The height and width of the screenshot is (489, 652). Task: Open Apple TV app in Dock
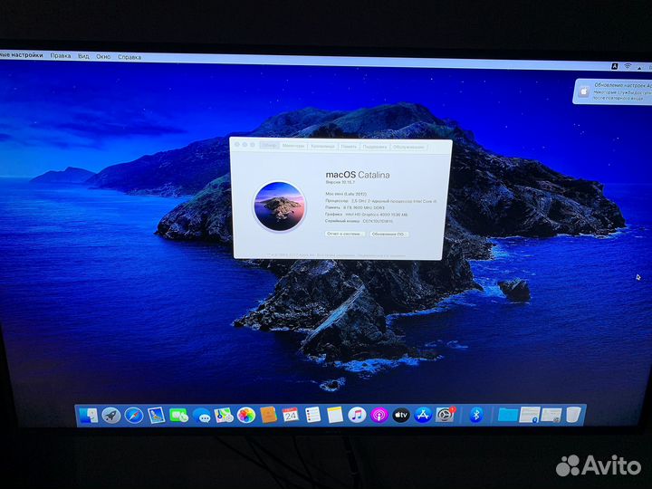pos(401,415)
